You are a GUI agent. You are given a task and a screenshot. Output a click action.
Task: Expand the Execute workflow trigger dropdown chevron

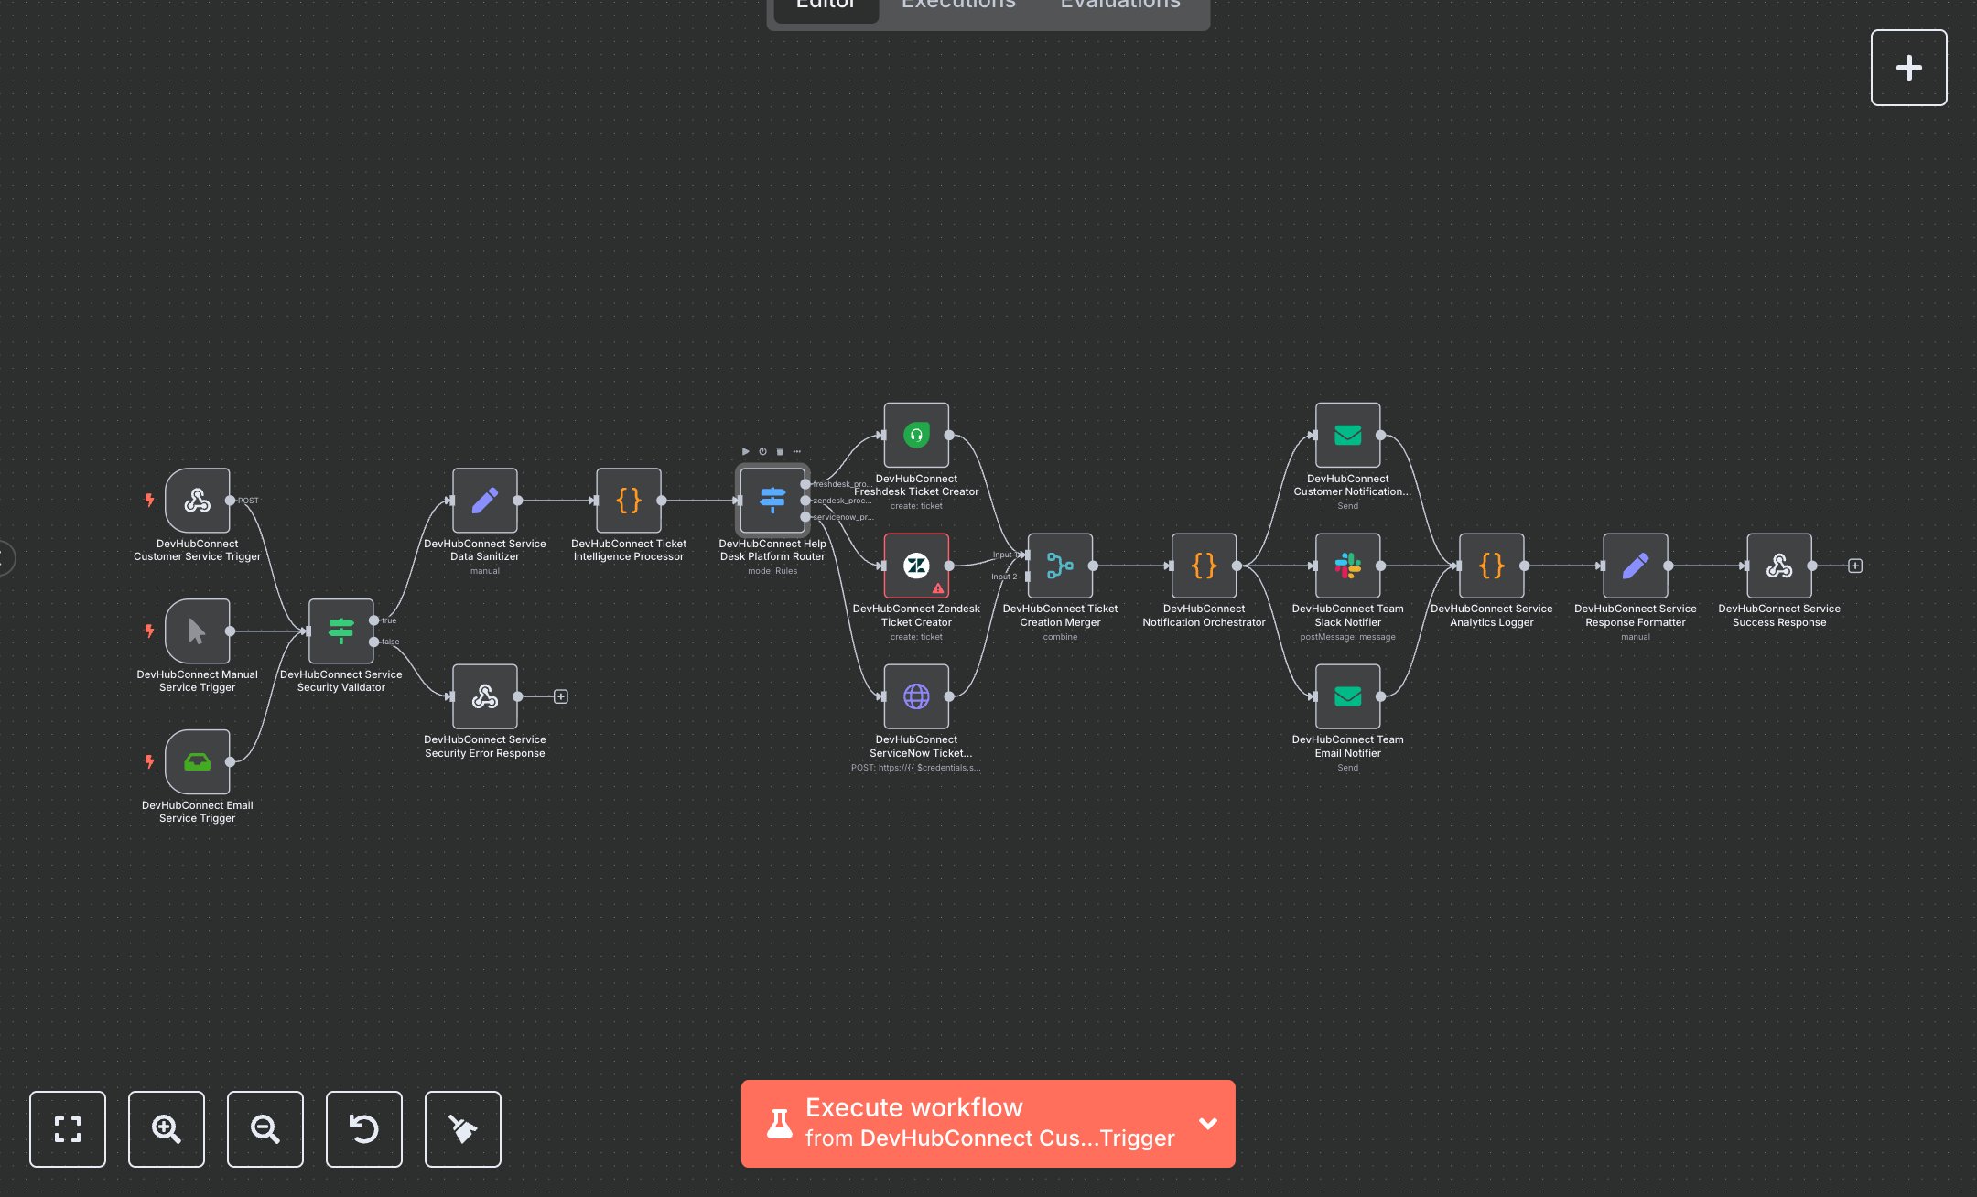[1208, 1124]
